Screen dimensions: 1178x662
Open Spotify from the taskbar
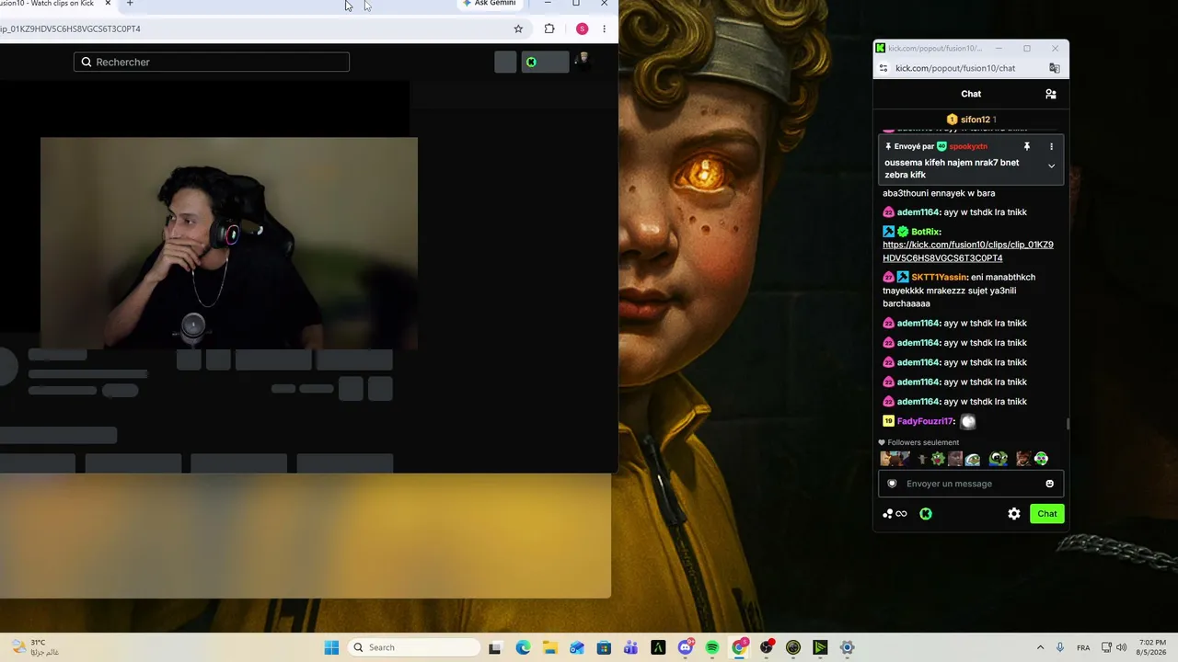click(x=712, y=647)
